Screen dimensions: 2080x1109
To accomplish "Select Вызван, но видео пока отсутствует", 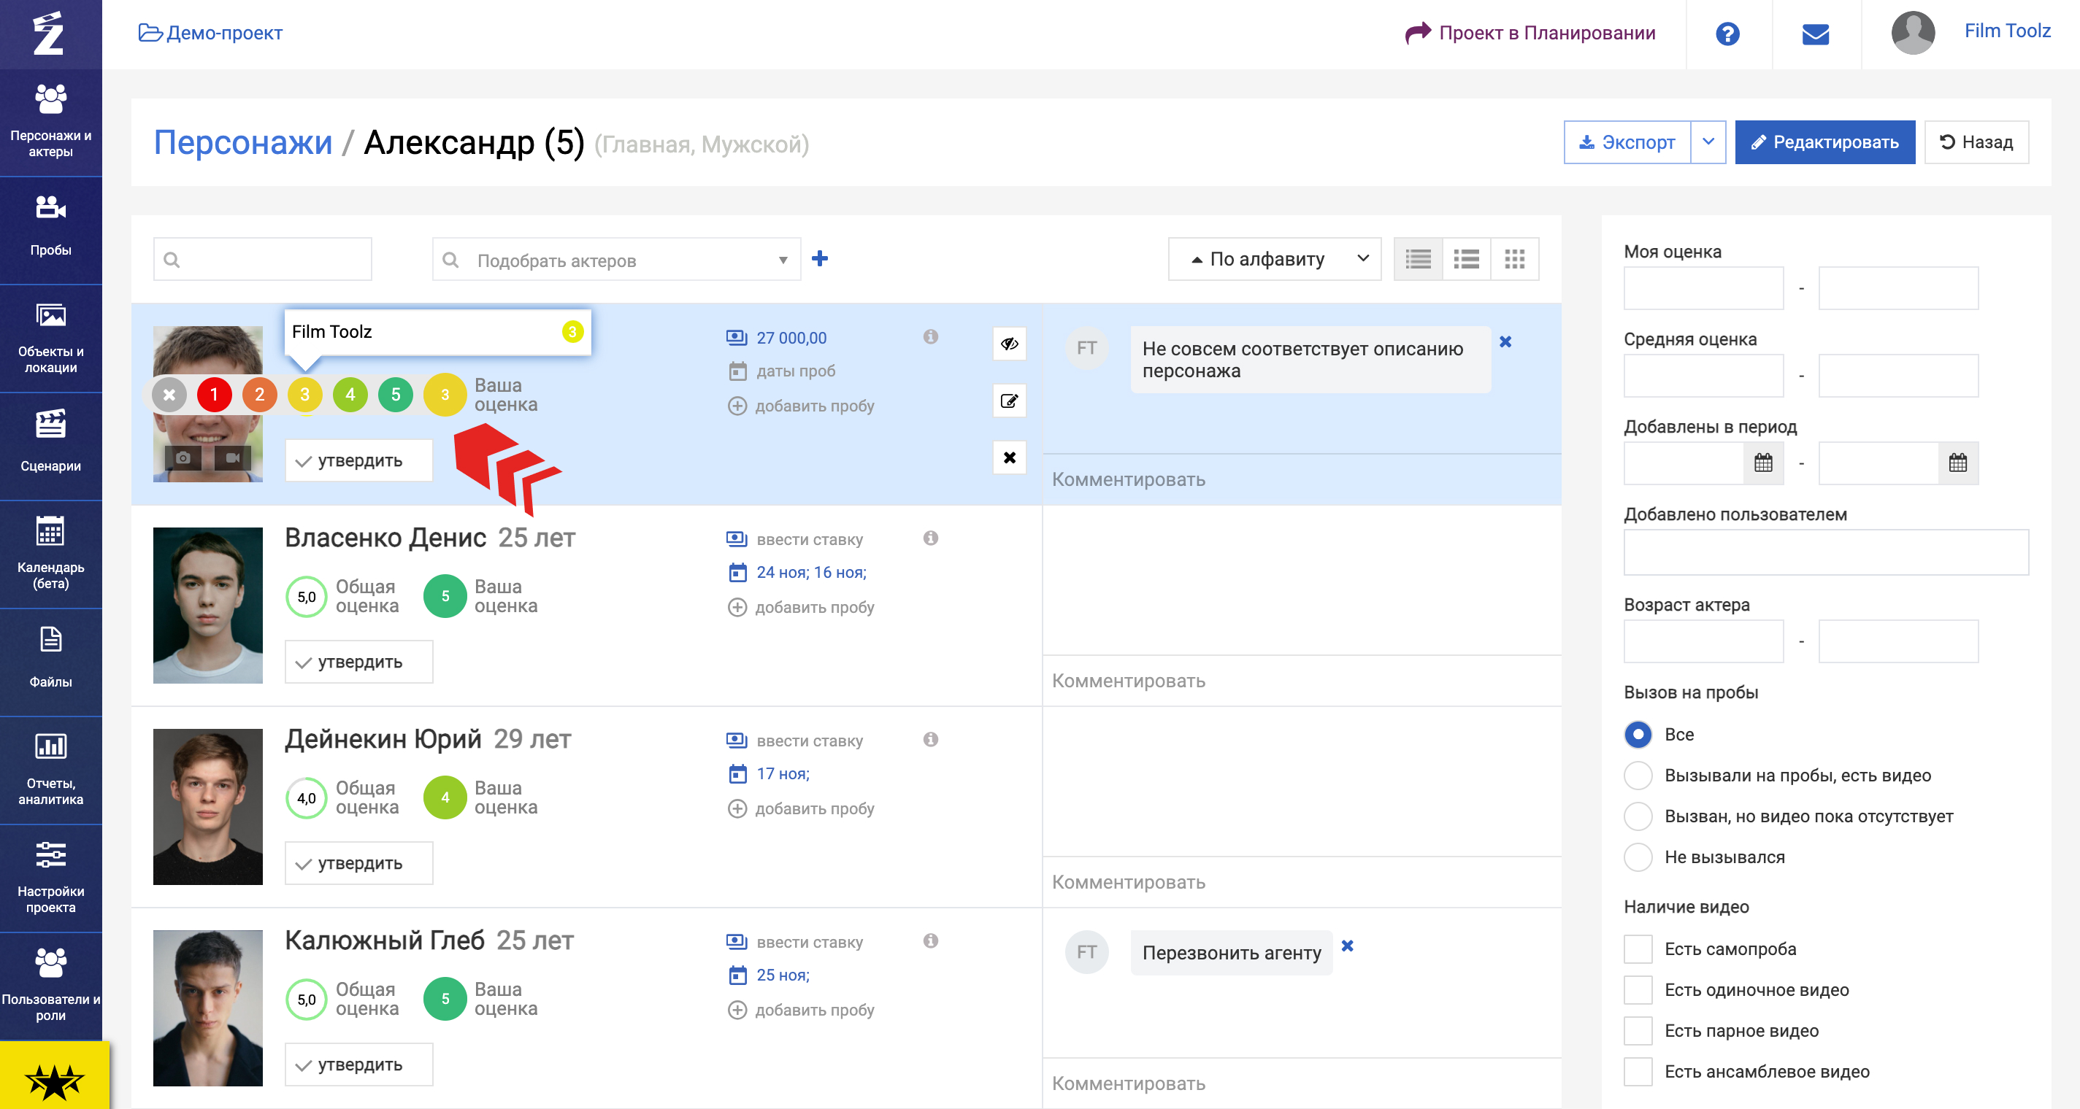I will (x=1638, y=816).
